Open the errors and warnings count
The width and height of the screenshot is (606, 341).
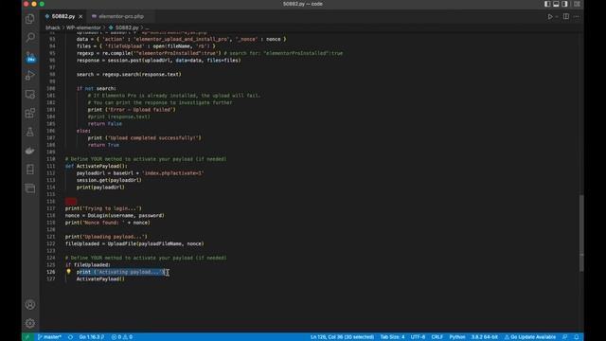coord(122,337)
